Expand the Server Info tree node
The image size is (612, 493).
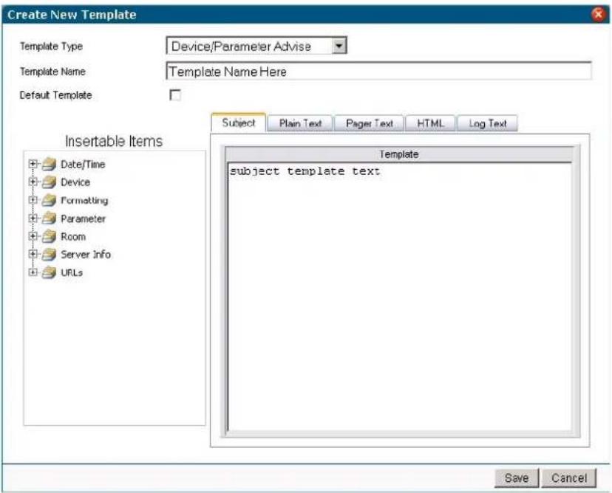(x=33, y=254)
